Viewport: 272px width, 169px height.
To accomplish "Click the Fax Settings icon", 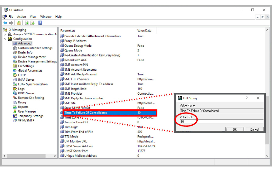I will click(15, 66).
